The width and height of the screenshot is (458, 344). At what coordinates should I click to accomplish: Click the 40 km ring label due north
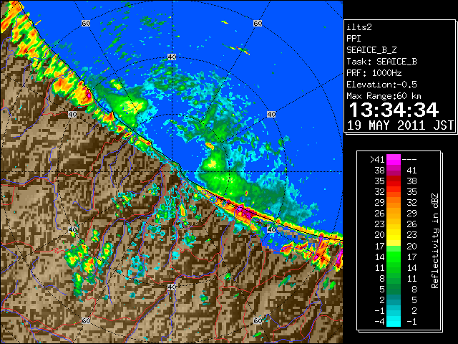pos(172,57)
